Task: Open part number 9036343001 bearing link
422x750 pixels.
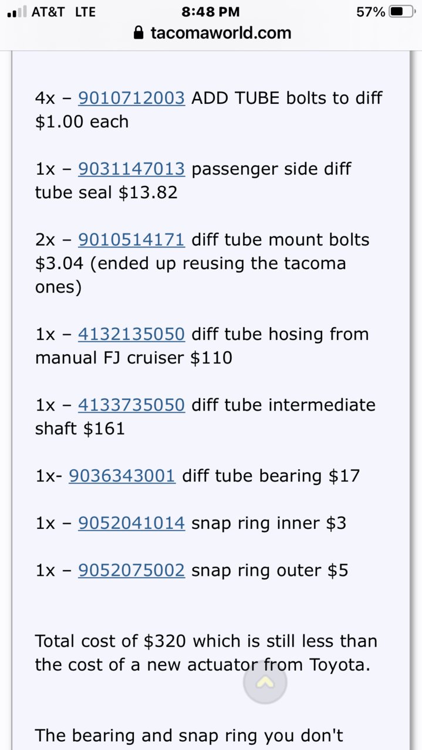Action: [x=122, y=476]
